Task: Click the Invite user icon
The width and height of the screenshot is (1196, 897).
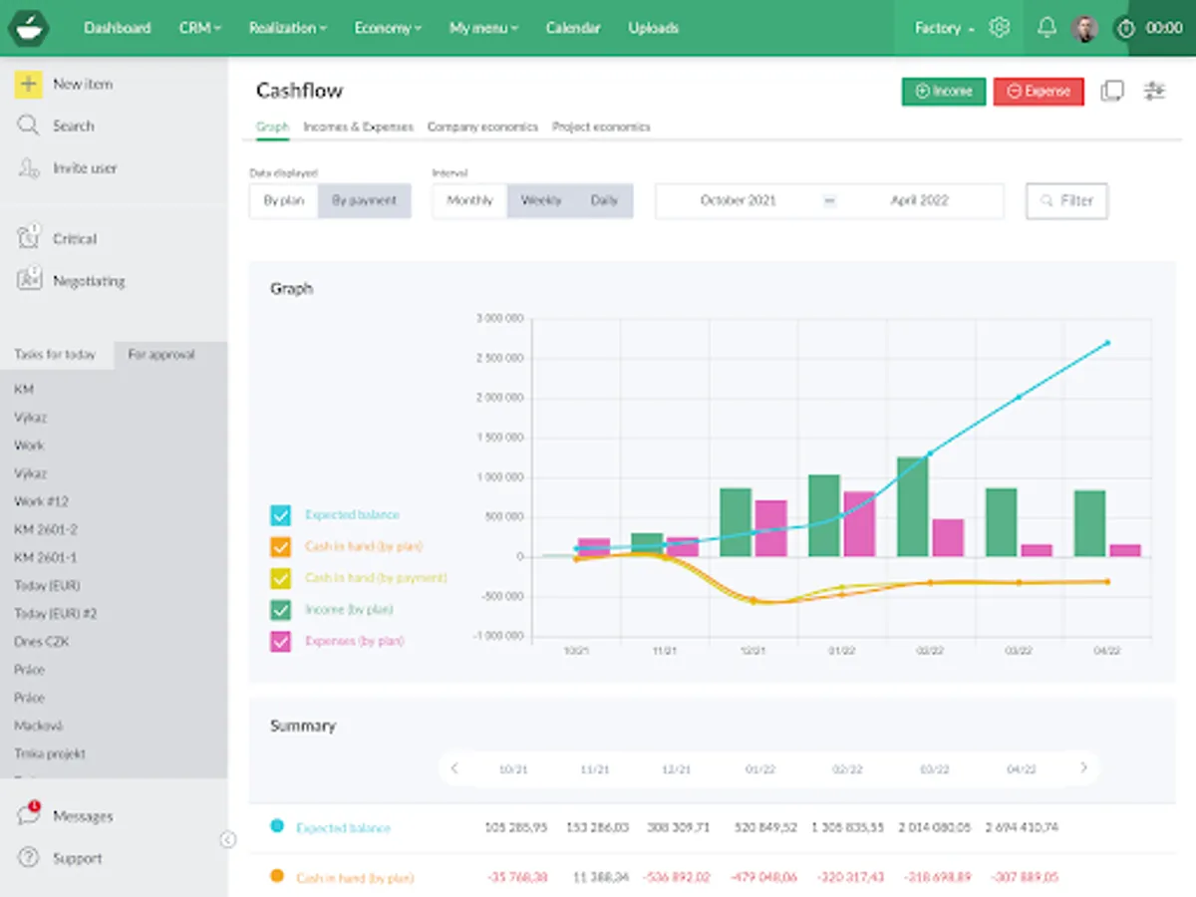Action: click(28, 168)
